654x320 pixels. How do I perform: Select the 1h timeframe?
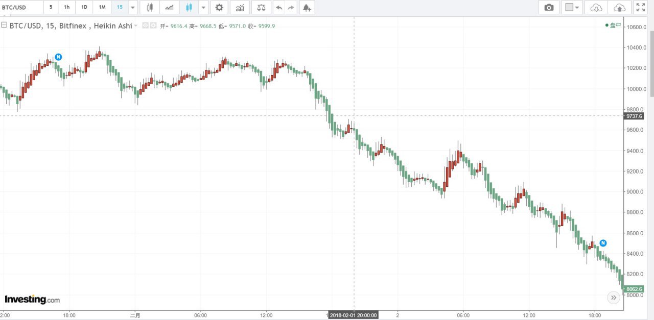[x=67, y=8]
